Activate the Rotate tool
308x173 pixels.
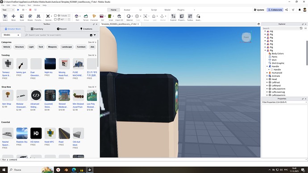[x=30, y=17]
